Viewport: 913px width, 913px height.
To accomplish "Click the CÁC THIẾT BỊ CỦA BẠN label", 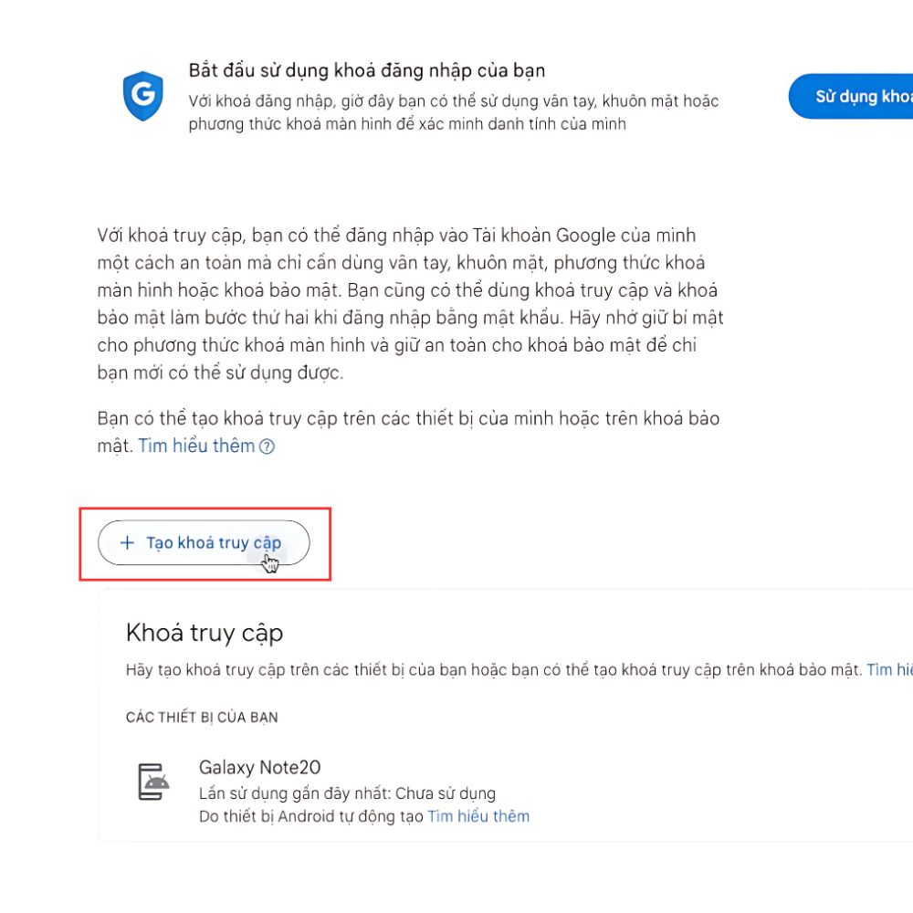I will (202, 718).
